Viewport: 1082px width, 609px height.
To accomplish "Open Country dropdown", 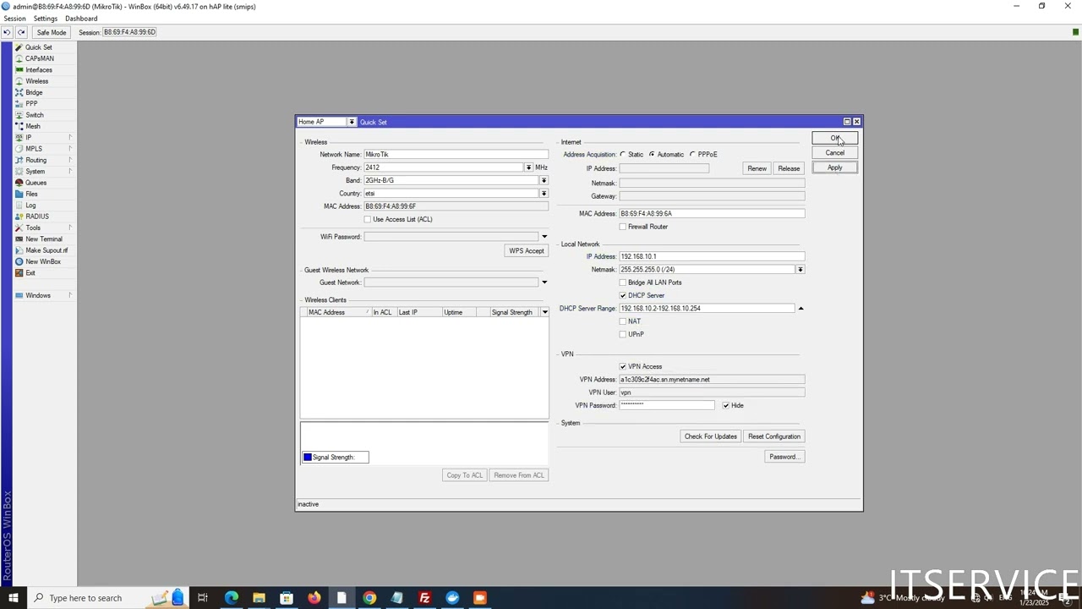I will tap(544, 194).
